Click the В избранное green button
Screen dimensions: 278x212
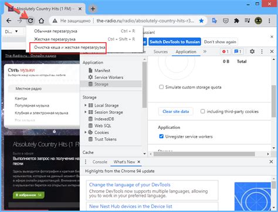[x=29, y=195]
